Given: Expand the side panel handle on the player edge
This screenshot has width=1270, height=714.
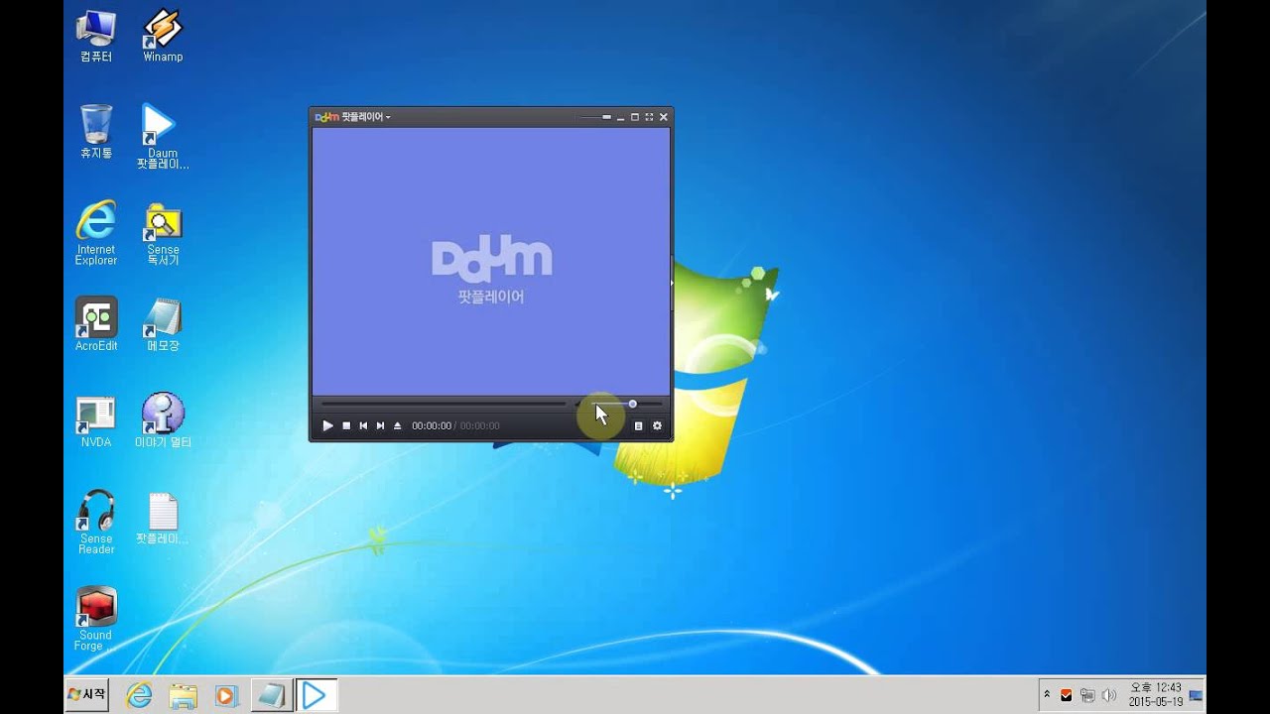Looking at the screenshot, I should [x=672, y=283].
